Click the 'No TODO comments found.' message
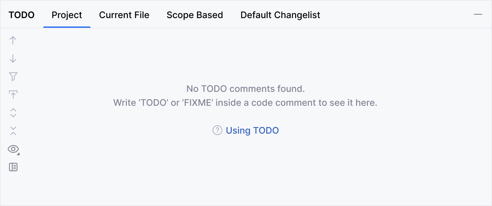This screenshot has width=492, height=206. click(245, 89)
